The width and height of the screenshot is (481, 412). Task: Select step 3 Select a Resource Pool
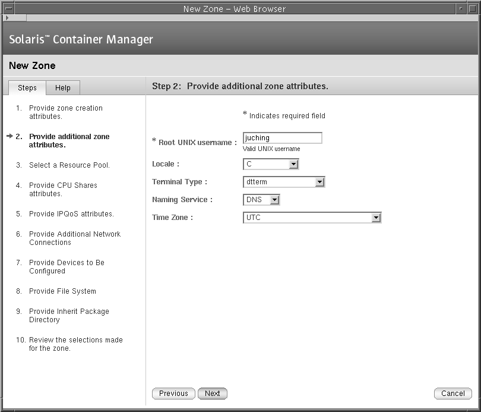[x=69, y=165]
